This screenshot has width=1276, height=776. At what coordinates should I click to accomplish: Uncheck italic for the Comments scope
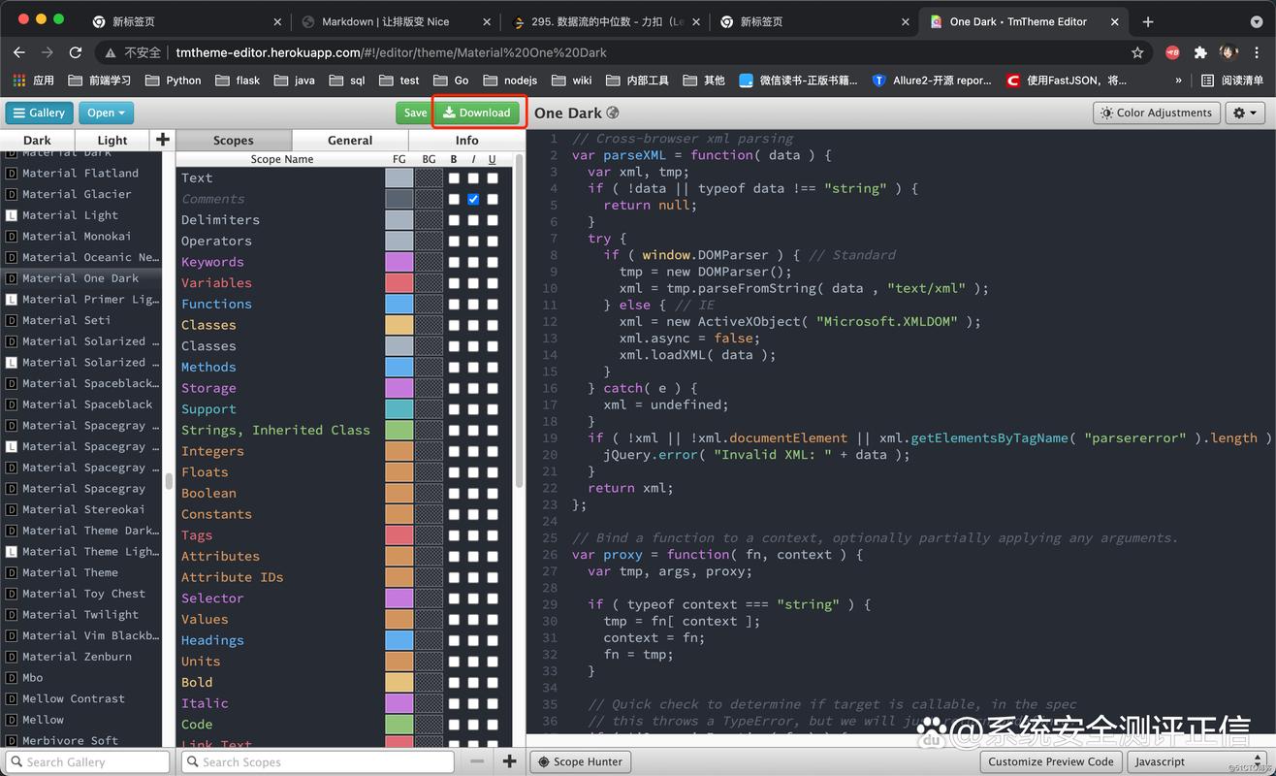coord(473,199)
